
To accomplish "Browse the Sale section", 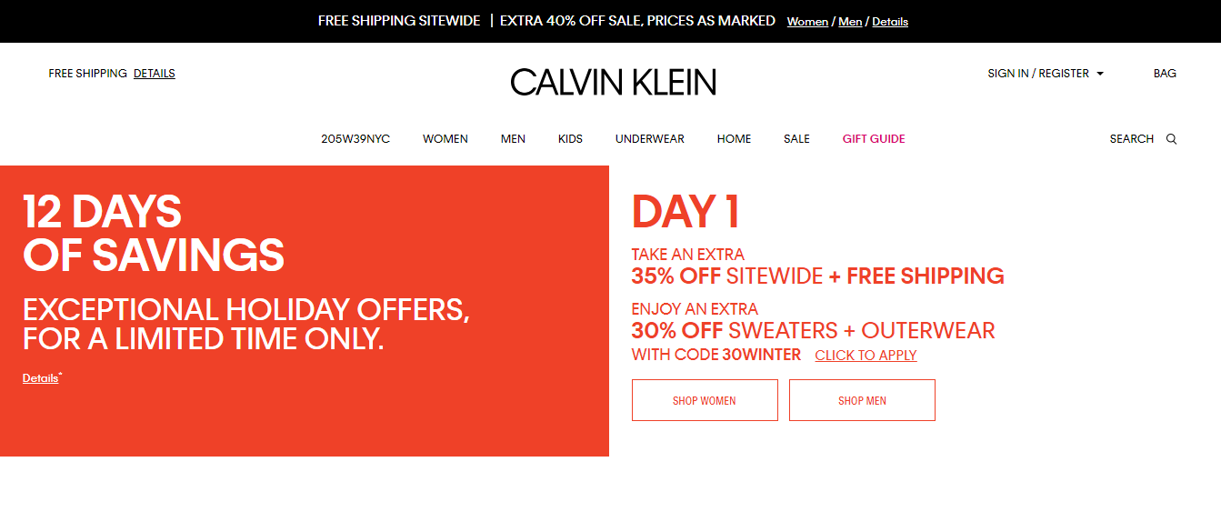I will (x=796, y=139).
